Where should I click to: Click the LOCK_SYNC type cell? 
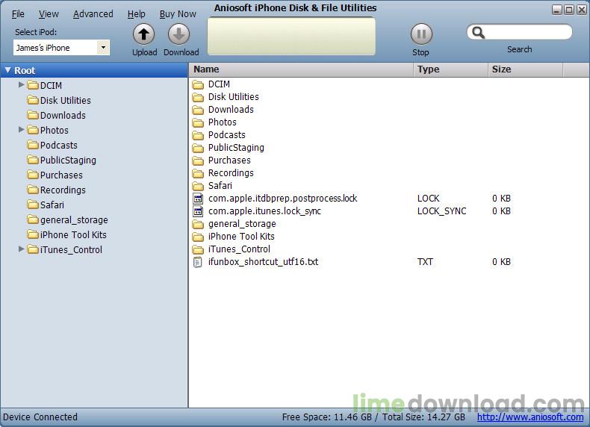(x=441, y=211)
